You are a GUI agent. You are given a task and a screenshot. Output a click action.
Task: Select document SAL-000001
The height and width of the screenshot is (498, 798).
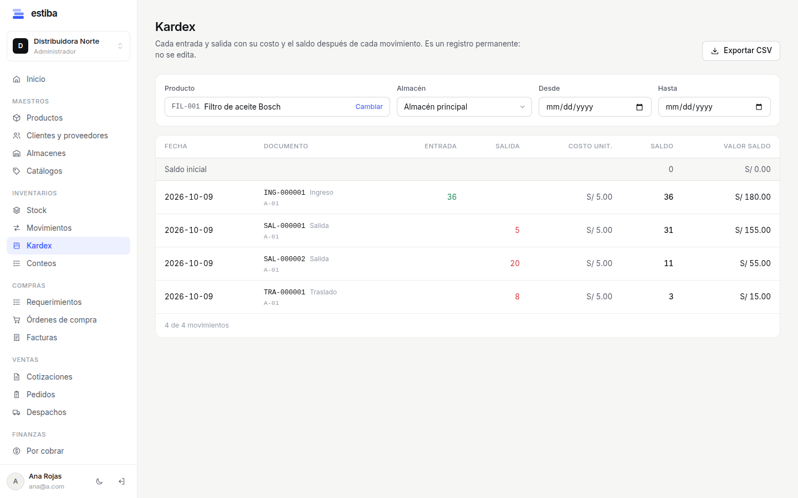(284, 226)
